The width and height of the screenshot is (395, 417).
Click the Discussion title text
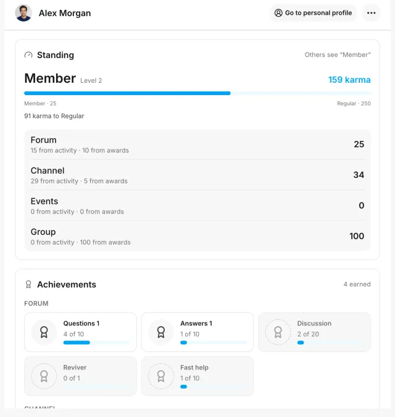point(314,323)
